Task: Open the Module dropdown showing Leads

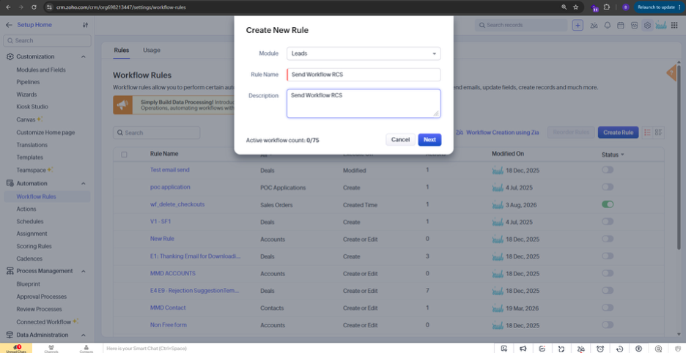Action: coord(364,53)
